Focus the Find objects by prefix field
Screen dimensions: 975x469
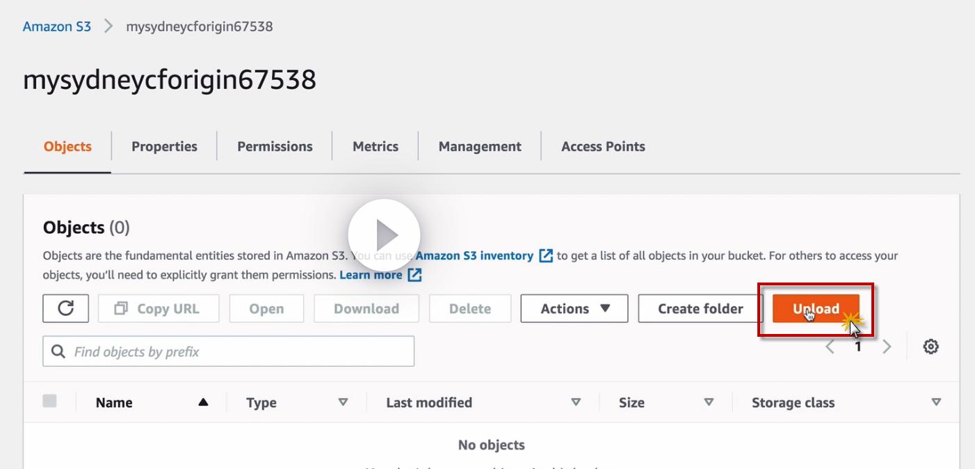pos(229,351)
